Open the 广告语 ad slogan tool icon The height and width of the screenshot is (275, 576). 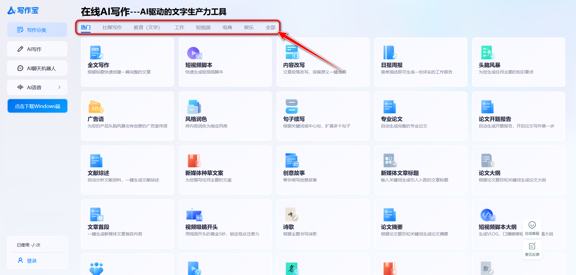(x=96, y=107)
